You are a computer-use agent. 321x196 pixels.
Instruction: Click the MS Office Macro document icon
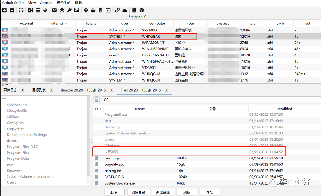pyautogui.click(x=101, y=10)
